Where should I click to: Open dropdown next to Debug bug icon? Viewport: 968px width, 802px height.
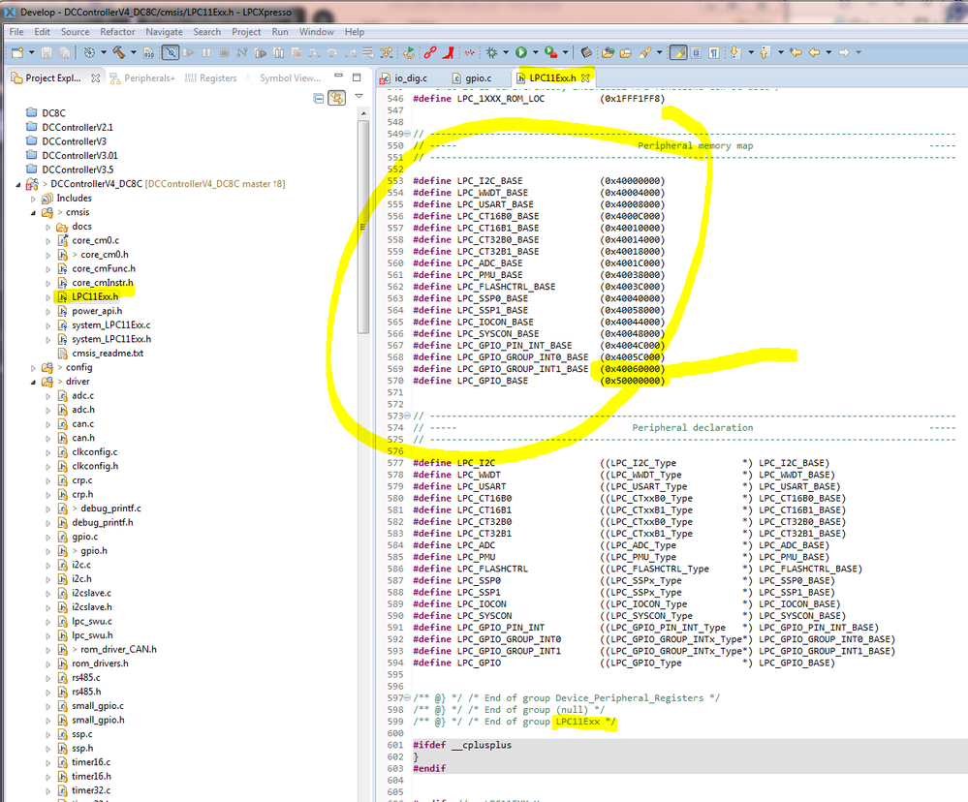(x=506, y=52)
